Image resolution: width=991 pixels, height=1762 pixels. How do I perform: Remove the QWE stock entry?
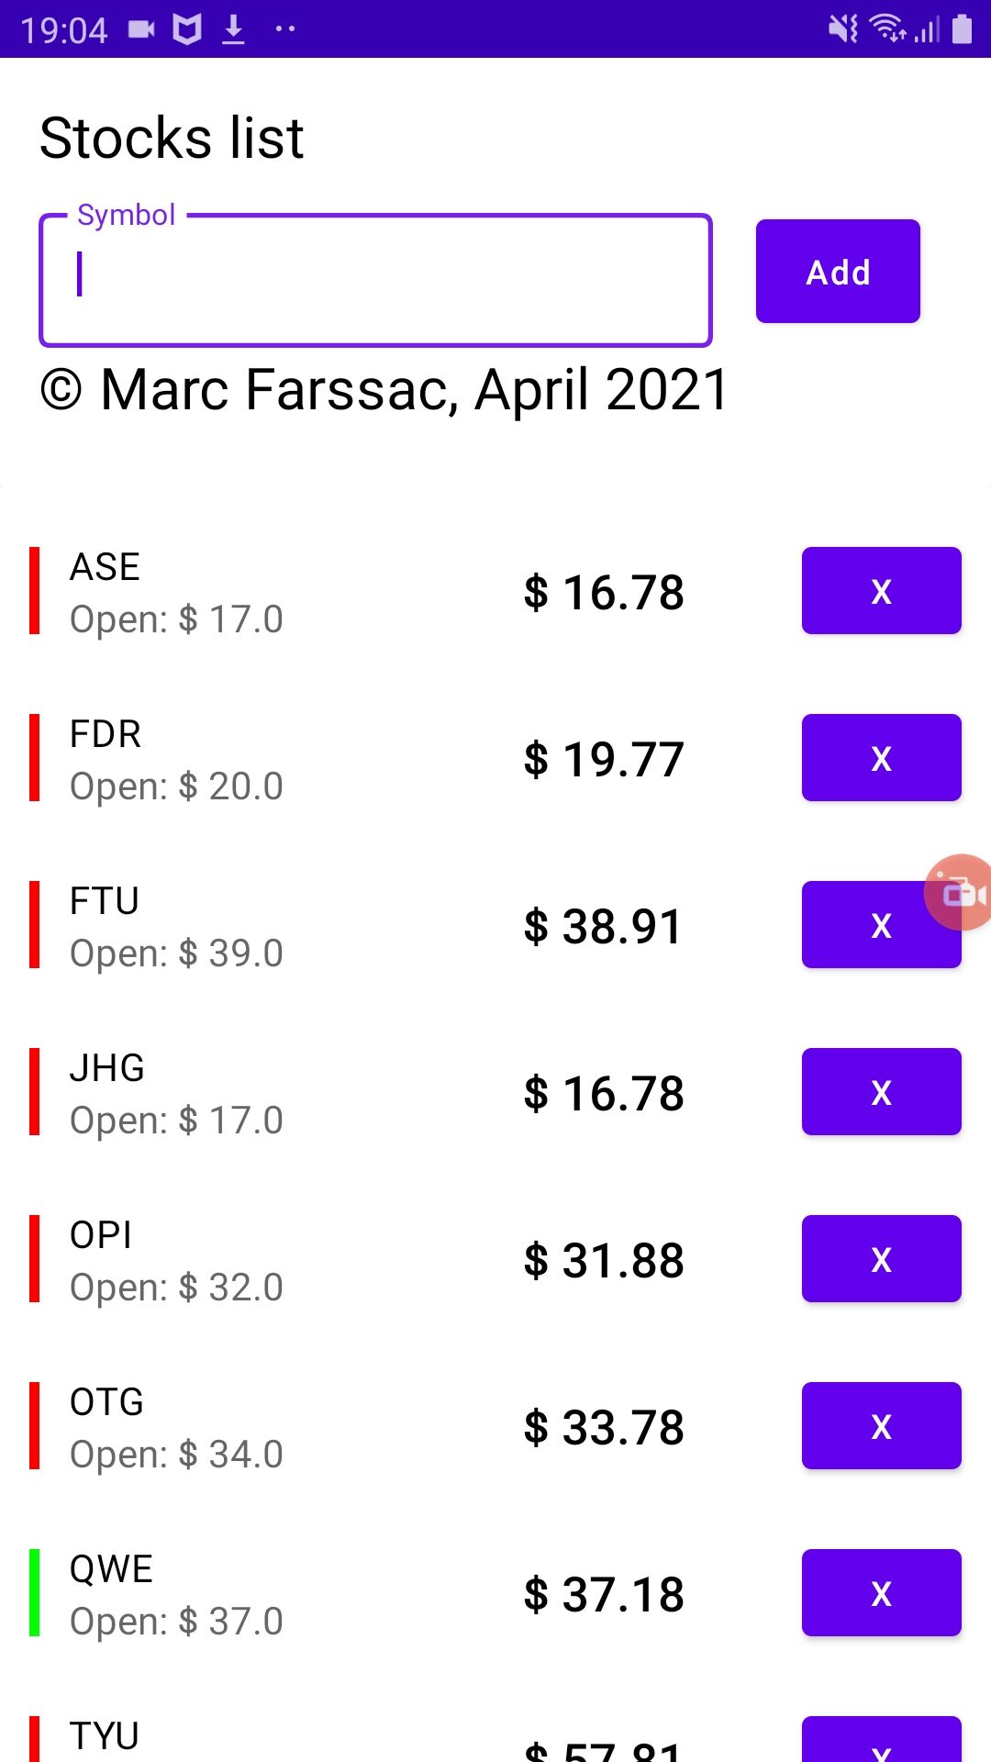click(x=881, y=1593)
